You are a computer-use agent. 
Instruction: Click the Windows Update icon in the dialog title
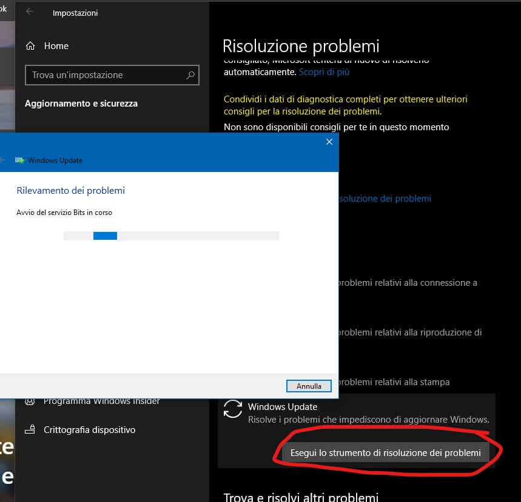tap(19, 160)
